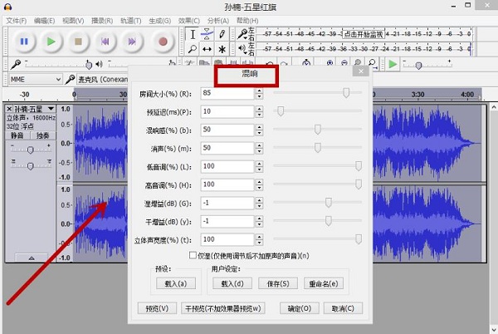Viewport: 498px width, 334px height.
Task: Mute the track with 静音 button
Action: pyautogui.click(x=17, y=135)
